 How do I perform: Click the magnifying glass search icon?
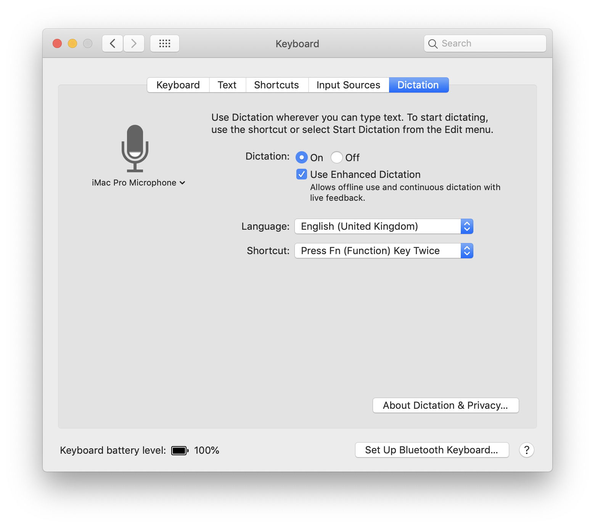coord(433,44)
